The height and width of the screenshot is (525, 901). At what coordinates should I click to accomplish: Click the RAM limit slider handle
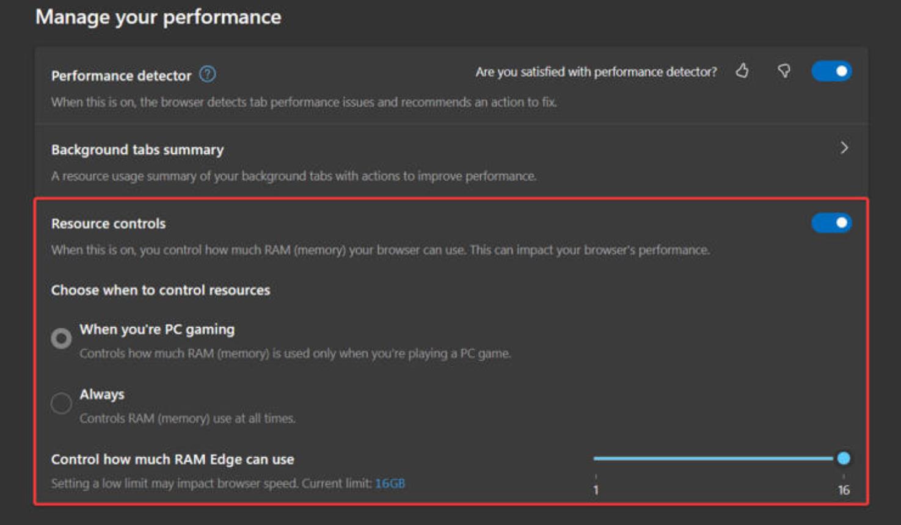pyautogui.click(x=844, y=458)
